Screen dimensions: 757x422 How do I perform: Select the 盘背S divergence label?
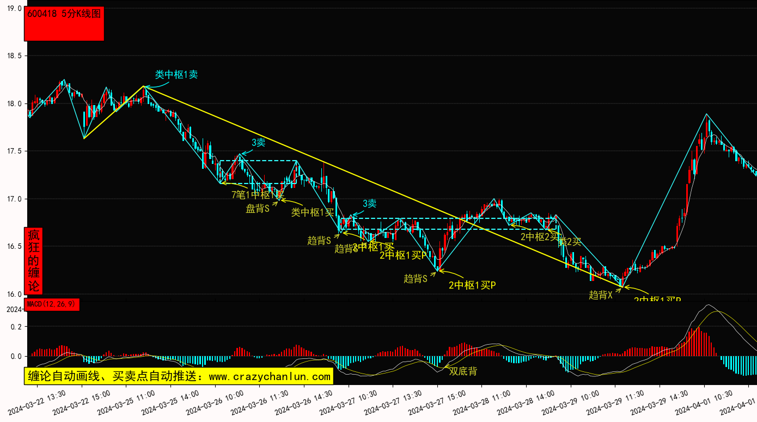point(257,209)
